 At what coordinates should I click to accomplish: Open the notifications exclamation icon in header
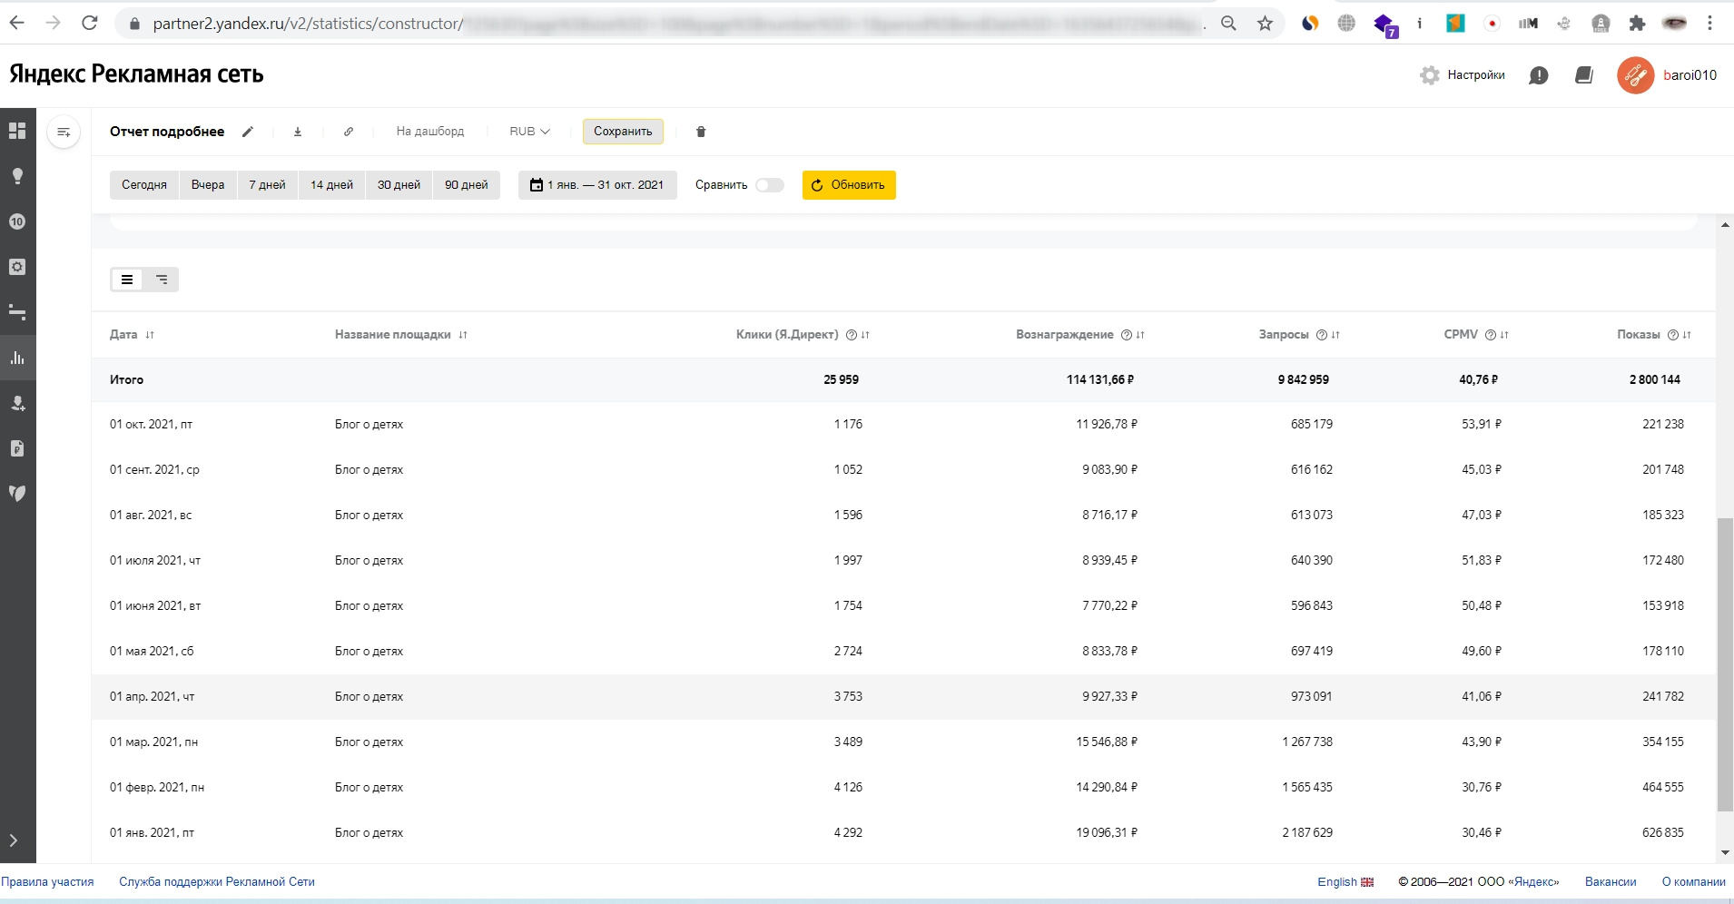[x=1539, y=75]
